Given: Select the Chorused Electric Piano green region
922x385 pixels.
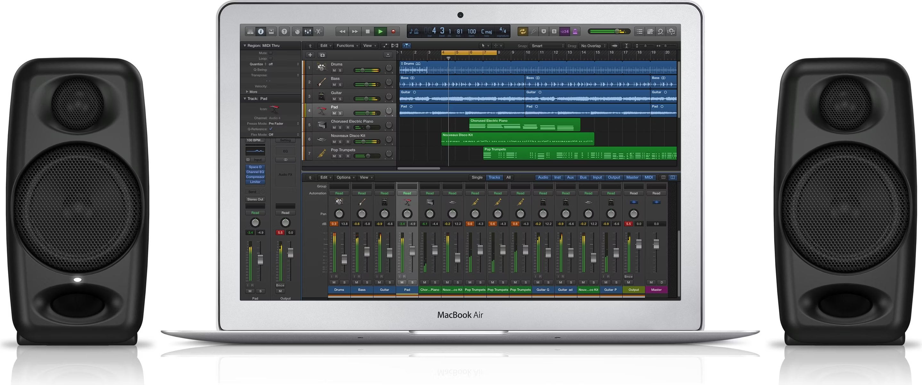Looking at the screenshot, I should coord(524,125).
